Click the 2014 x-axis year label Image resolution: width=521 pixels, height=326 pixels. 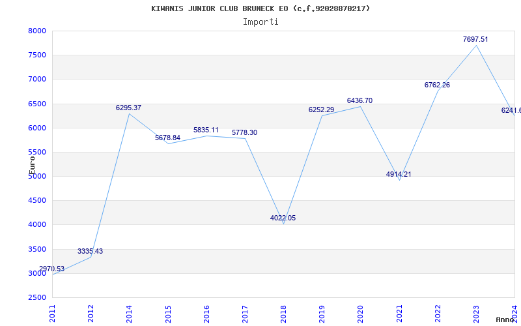(129, 314)
